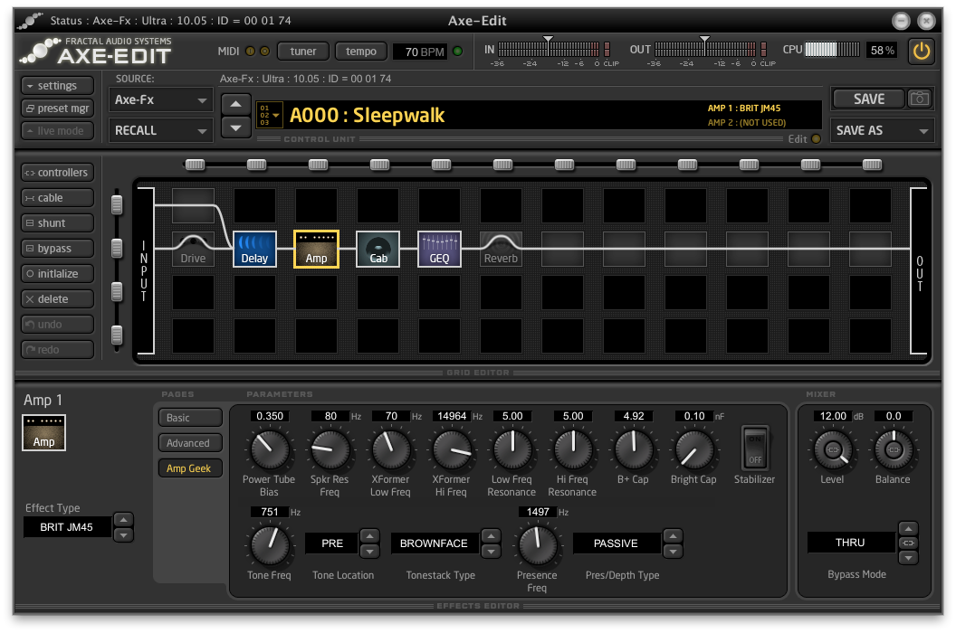Click the Presence Freq knob
956x633 pixels.
point(537,545)
